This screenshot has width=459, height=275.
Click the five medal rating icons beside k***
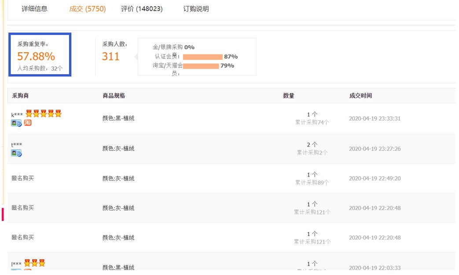[44, 114]
